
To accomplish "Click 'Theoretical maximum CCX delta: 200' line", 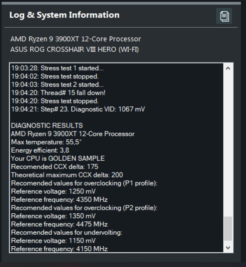I will click(x=67, y=175).
